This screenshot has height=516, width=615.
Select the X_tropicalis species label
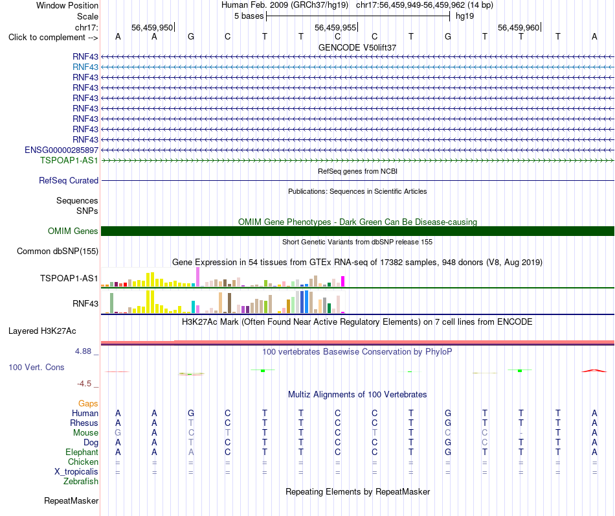tap(76, 472)
